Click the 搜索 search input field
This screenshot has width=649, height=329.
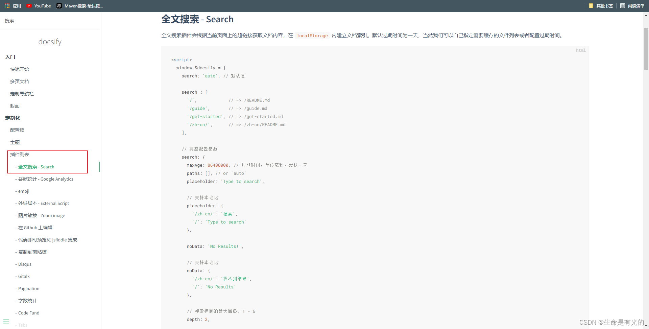point(50,21)
